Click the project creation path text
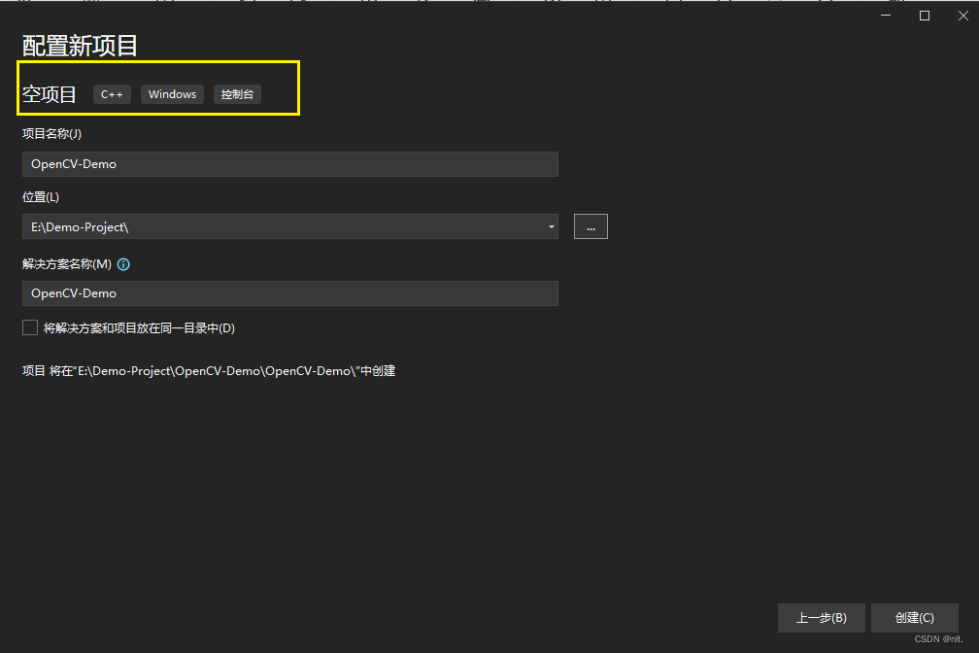Viewport: 979px width, 653px height. (x=209, y=371)
